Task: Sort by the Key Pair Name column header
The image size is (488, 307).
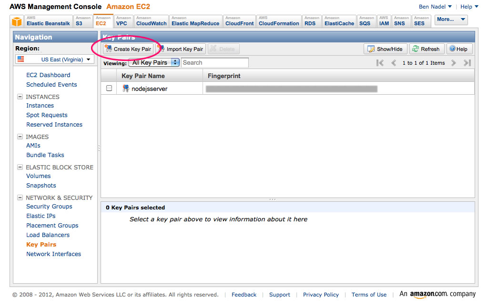Action: (x=159, y=76)
